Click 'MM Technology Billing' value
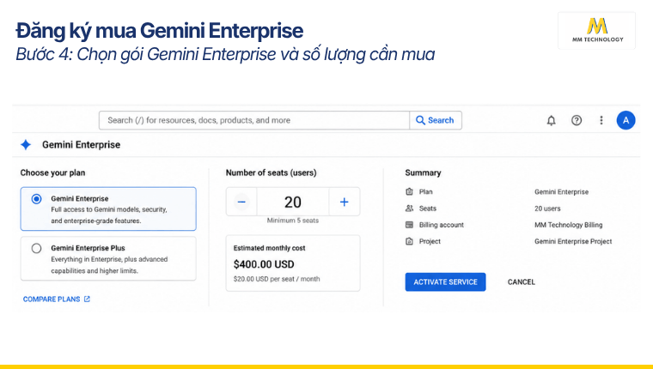This screenshot has width=653, height=369. click(x=569, y=225)
